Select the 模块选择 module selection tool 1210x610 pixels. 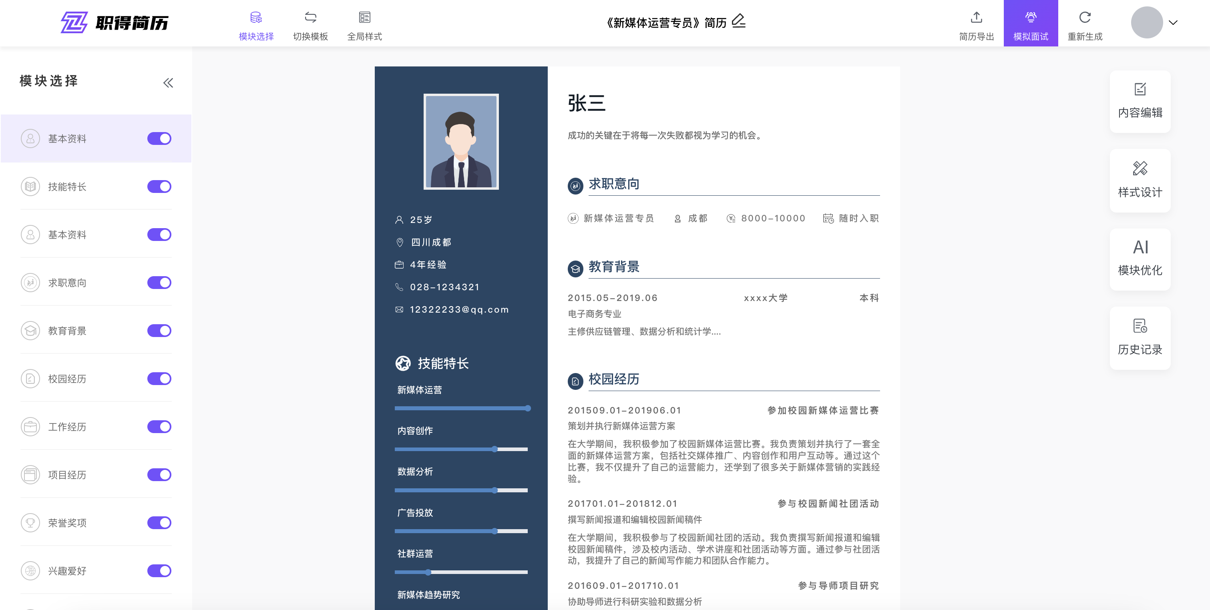pos(256,24)
